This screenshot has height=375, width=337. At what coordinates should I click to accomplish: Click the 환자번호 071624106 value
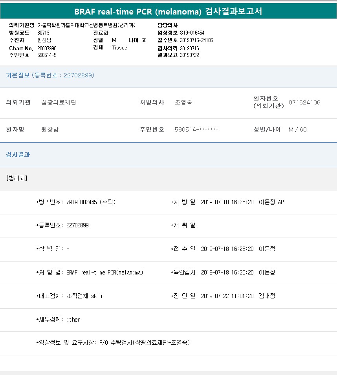[304, 102]
